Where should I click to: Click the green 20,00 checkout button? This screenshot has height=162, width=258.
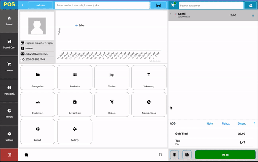(225, 155)
